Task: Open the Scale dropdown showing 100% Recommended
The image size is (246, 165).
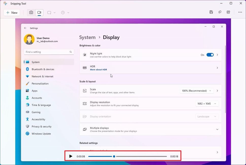Action: 197,91
